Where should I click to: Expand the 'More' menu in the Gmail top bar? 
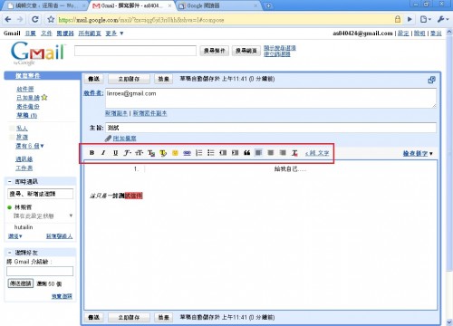point(114,34)
